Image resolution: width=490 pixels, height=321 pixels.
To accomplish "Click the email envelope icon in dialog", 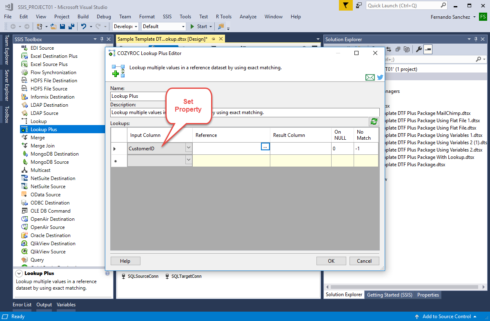I will pyautogui.click(x=370, y=77).
